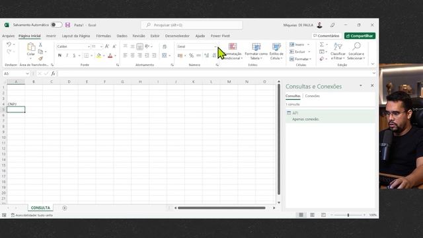
Task: Open the Fórmulas ribbon tab
Action: pyautogui.click(x=103, y=36)
